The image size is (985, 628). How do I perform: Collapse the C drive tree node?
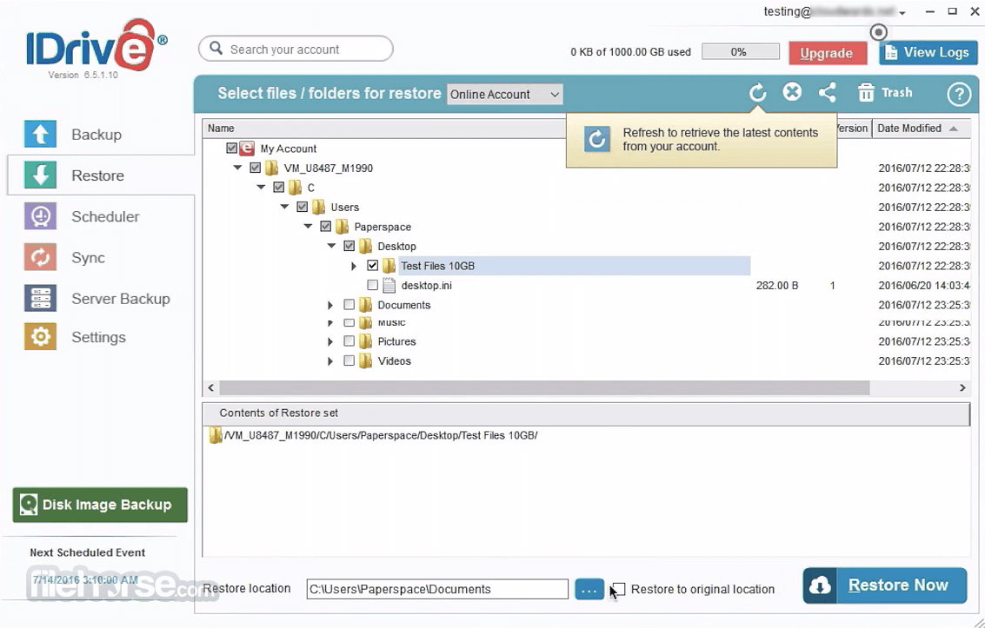point(262,187)
